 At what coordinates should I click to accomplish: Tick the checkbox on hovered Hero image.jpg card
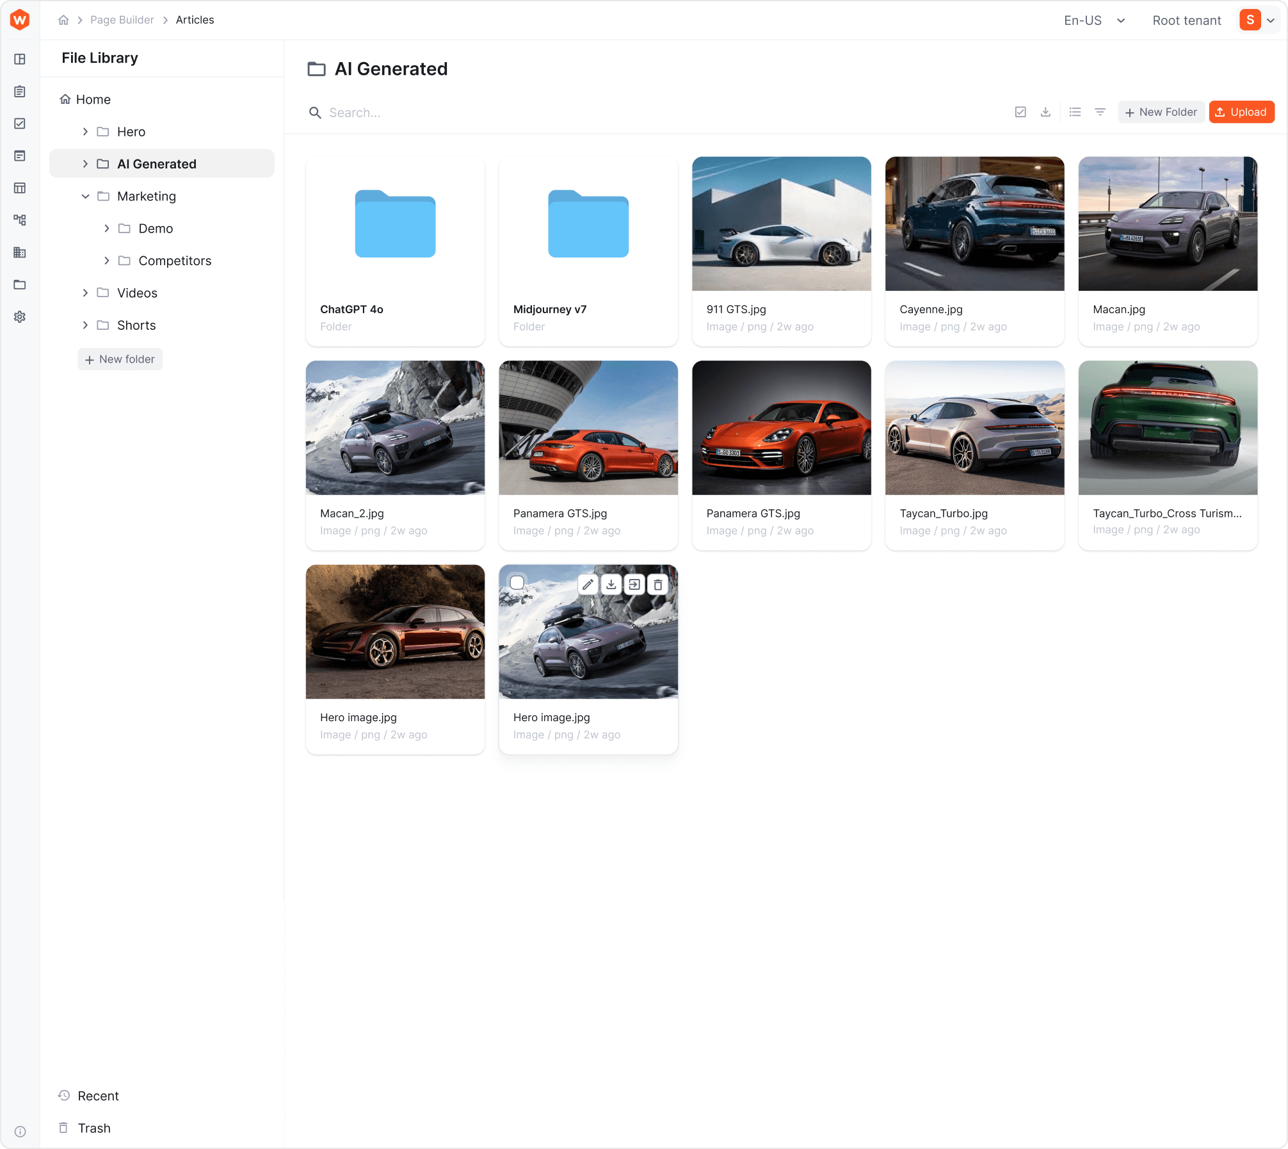tap(517, 582)
